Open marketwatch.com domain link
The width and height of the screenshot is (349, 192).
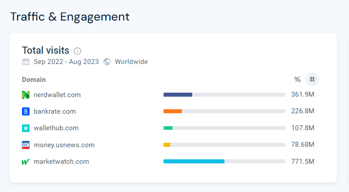61,162
